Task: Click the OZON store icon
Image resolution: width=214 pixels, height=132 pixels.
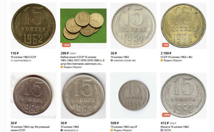Action: pos(162,130)
